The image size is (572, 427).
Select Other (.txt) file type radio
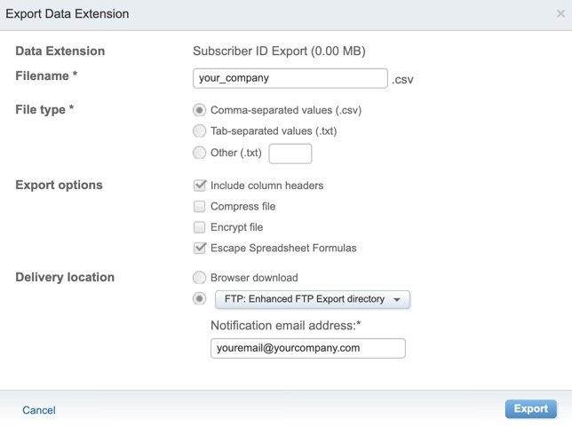point(199,153)
